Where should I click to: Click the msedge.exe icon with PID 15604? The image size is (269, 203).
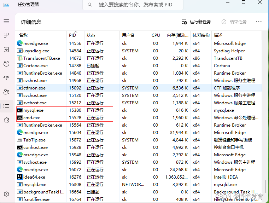coord(20,132)
